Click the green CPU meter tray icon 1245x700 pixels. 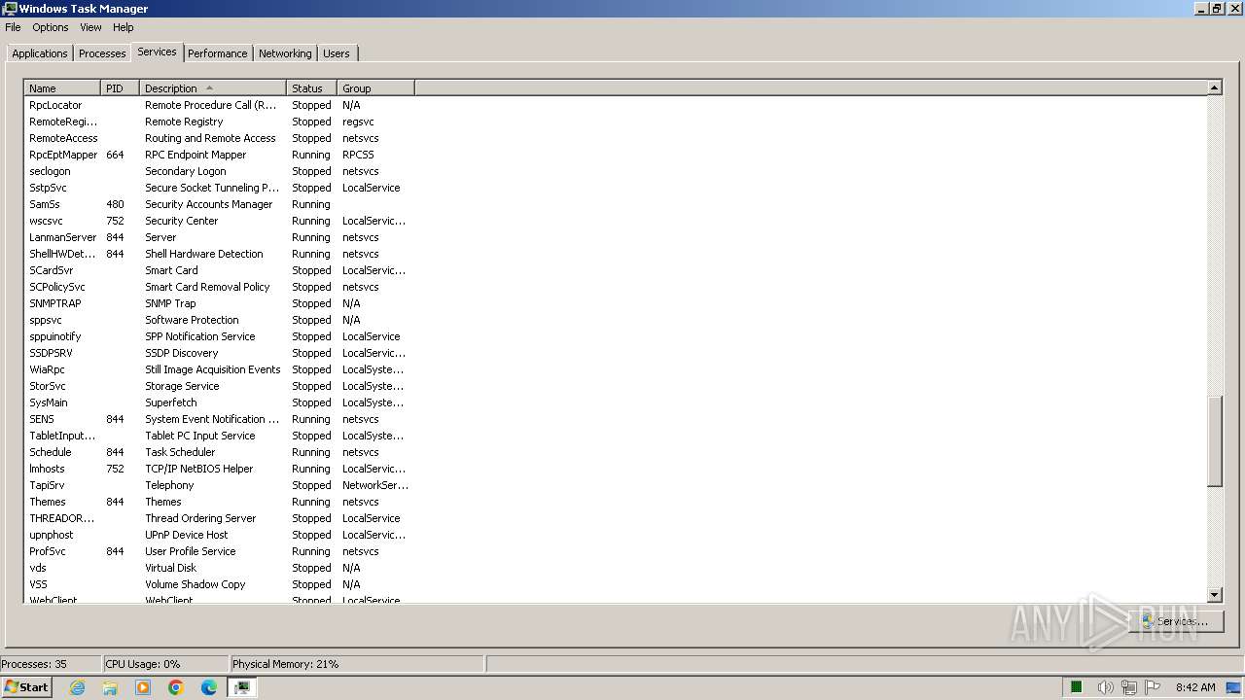coord(1077,687)
